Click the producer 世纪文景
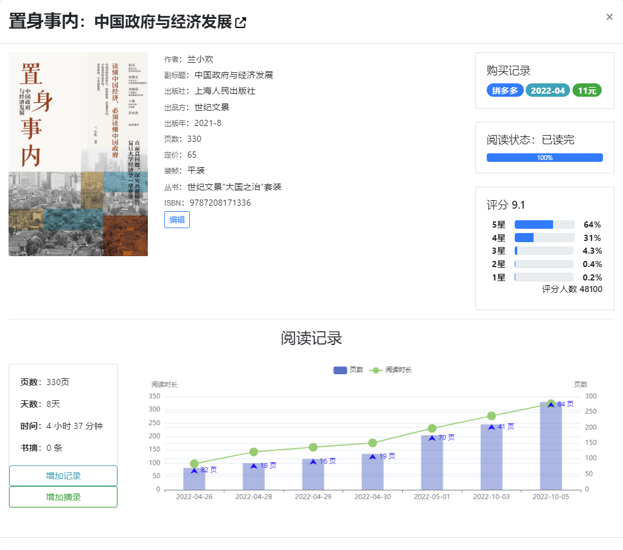This screenshot has width=623, height=550. [212, 107]
